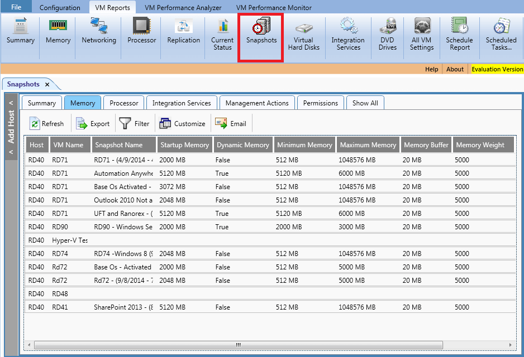Open the File menu

point(16,7)
